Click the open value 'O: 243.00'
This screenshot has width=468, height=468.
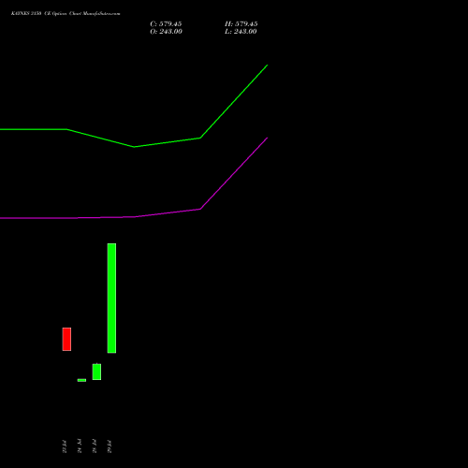[166, 32]
